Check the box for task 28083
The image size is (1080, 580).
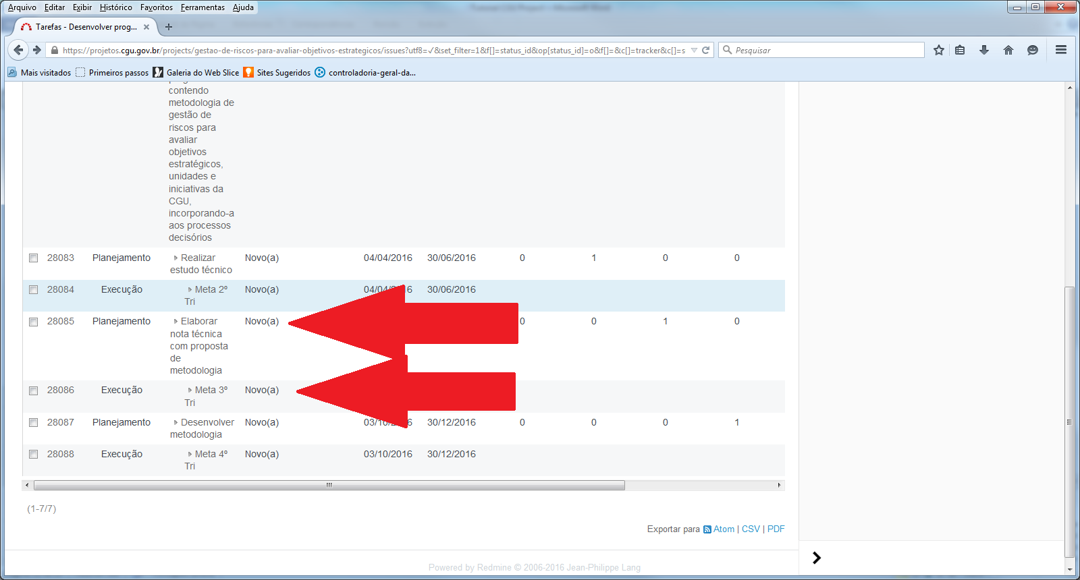[x=33, y=258]
